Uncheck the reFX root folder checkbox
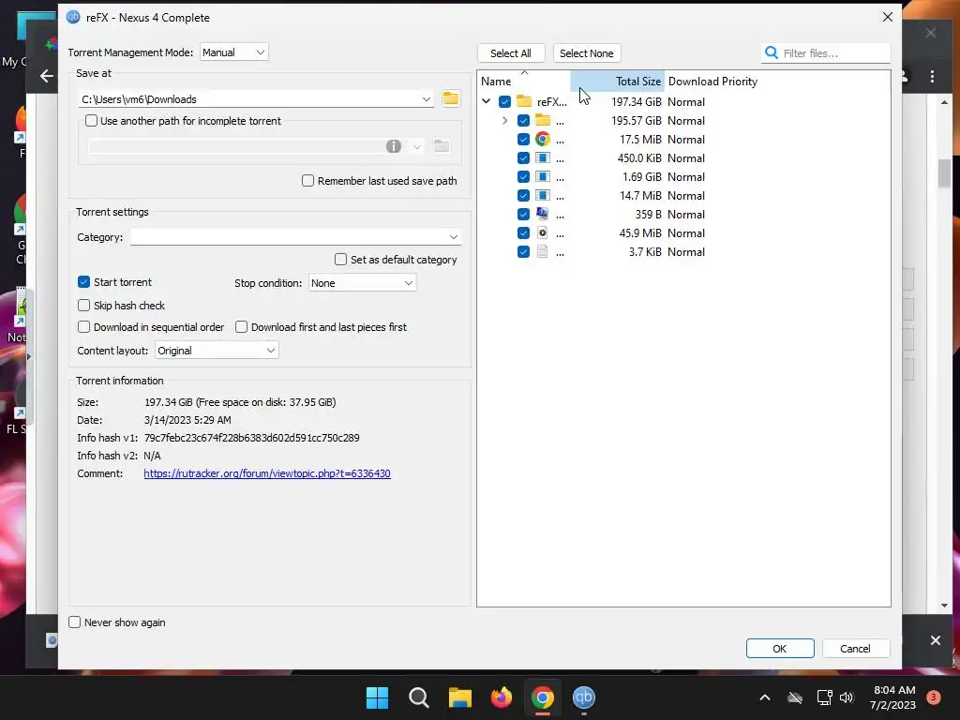The height and width of the screenshot is (720, 960). (x=504, y=101)
